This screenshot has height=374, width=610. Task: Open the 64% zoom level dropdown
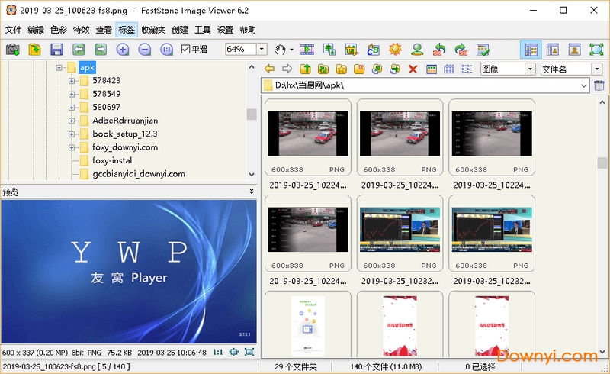point(262,50)
